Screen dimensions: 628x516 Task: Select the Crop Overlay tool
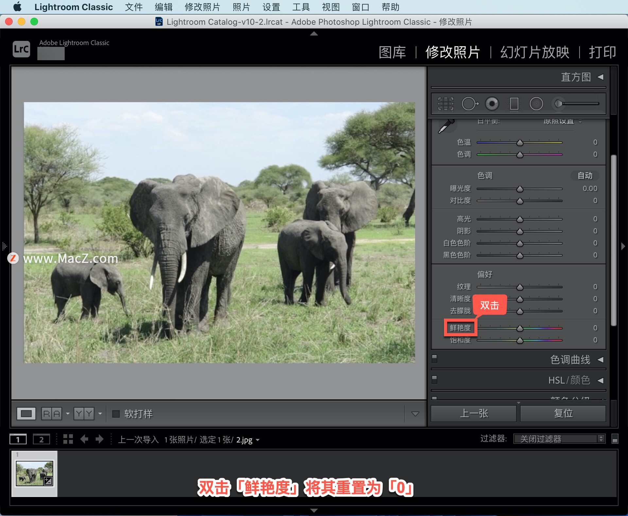(445, 104)
